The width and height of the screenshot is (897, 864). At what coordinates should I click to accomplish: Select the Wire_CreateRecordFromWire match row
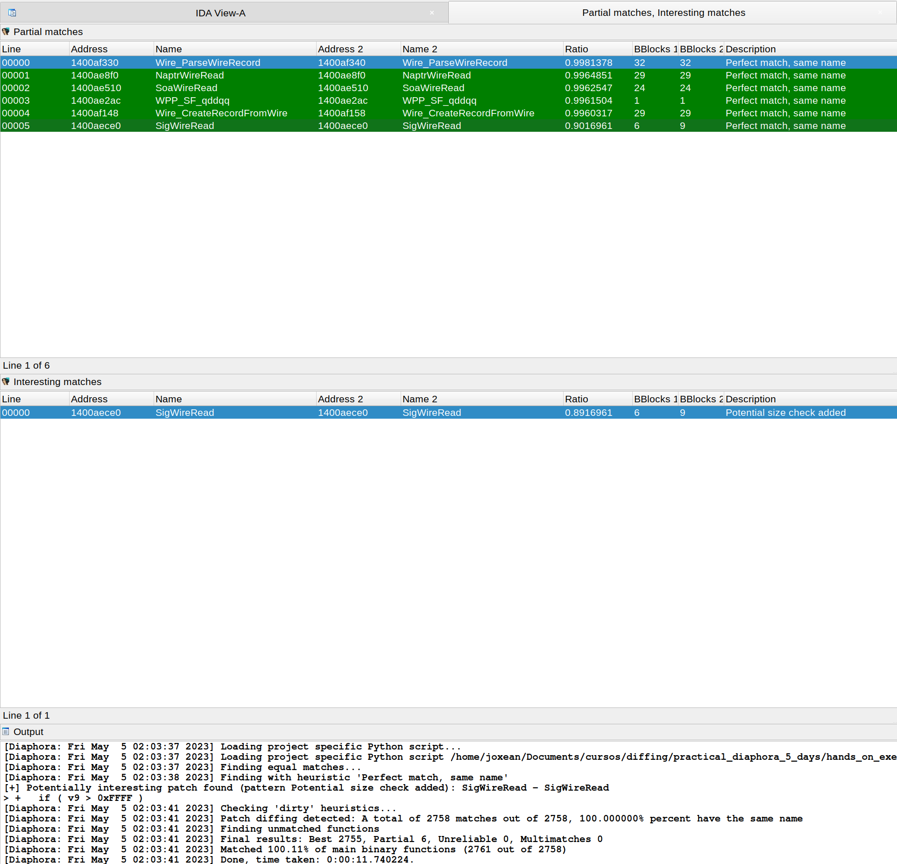pos(221,113)
